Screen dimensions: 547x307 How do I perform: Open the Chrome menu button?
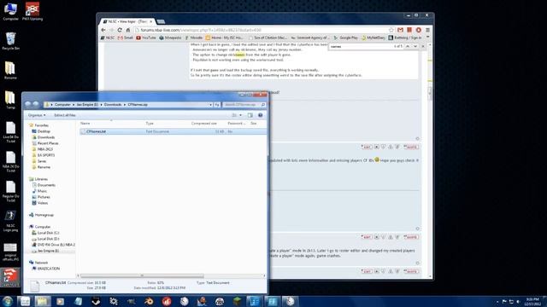coord(427,31)
